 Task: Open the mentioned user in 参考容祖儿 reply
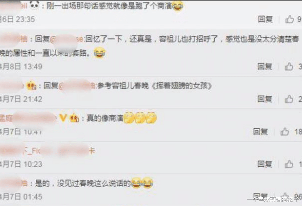(x=77, y=86)
